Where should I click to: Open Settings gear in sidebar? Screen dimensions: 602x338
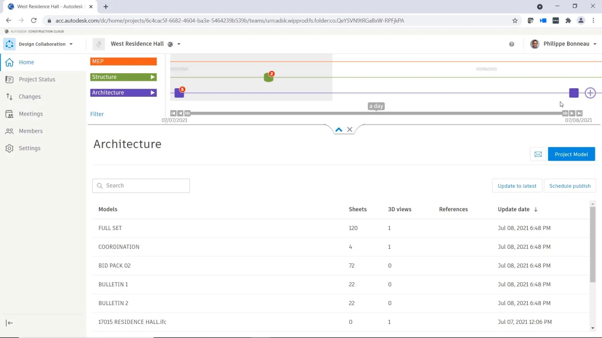point(9,148)
